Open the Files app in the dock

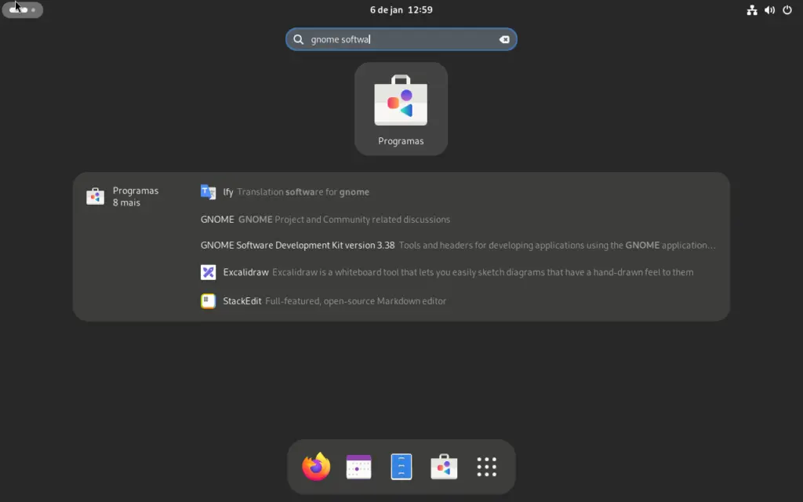401,466
